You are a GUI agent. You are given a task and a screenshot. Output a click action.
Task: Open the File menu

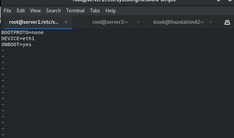[x=7, y=11]
